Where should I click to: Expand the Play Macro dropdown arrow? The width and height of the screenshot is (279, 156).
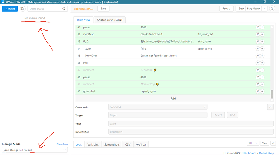pos(264,8)
